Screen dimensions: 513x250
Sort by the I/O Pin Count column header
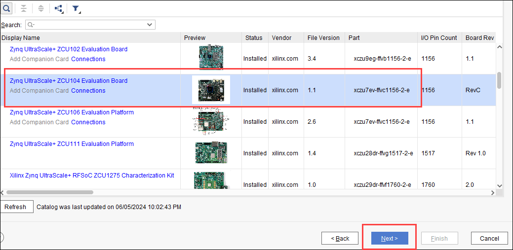point(439,37)
